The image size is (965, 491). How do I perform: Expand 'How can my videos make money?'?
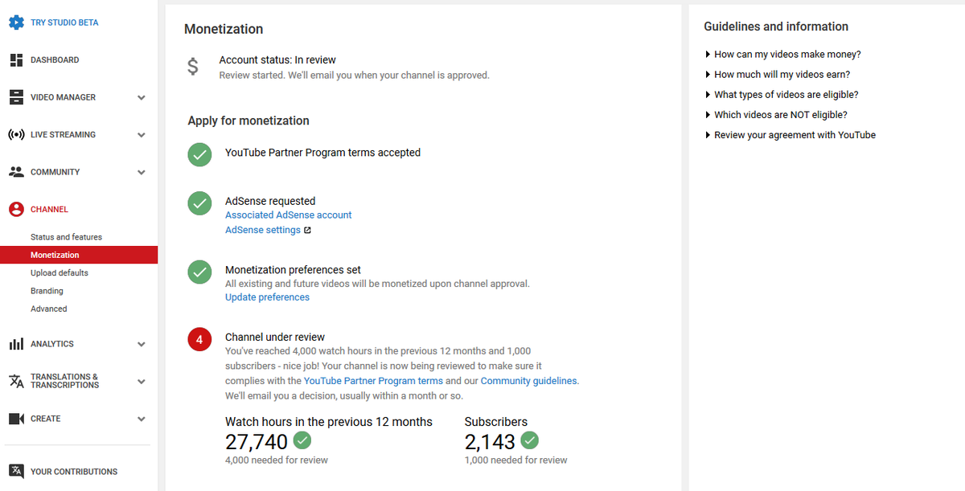pos(782,55)
